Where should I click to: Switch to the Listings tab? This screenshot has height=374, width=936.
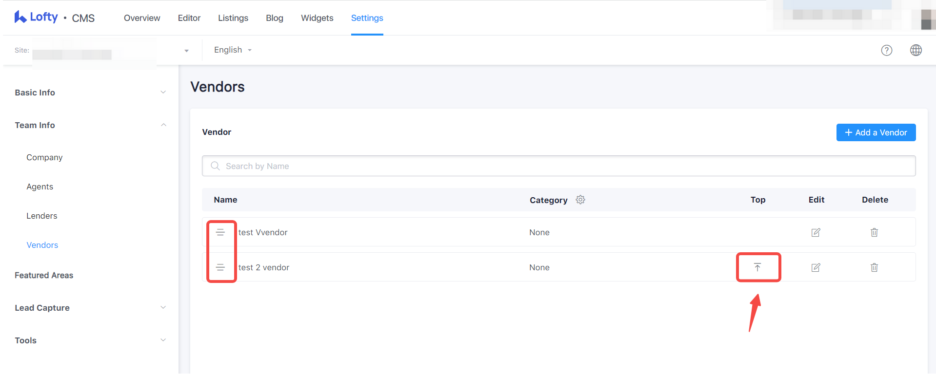click(x=233, y=18)
